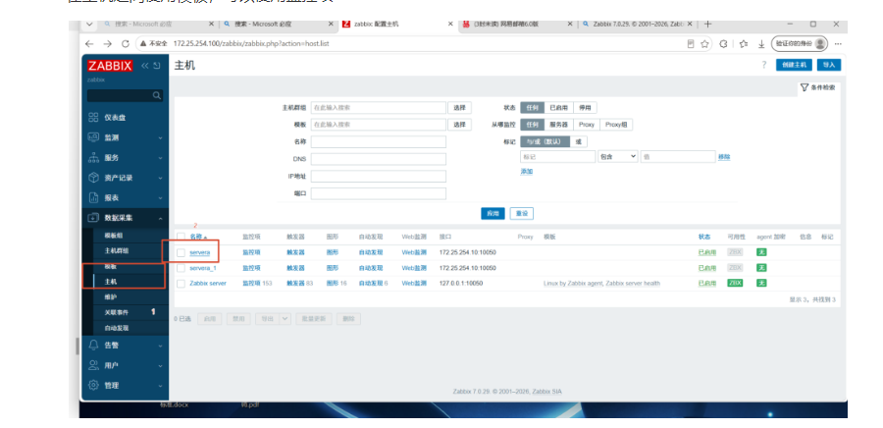
Task: Expand the 监测 menu chevron
Action: pos(161,137)
